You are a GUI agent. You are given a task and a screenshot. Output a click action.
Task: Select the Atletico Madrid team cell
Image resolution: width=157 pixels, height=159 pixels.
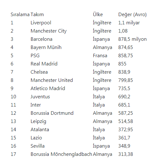coord(48,89)
